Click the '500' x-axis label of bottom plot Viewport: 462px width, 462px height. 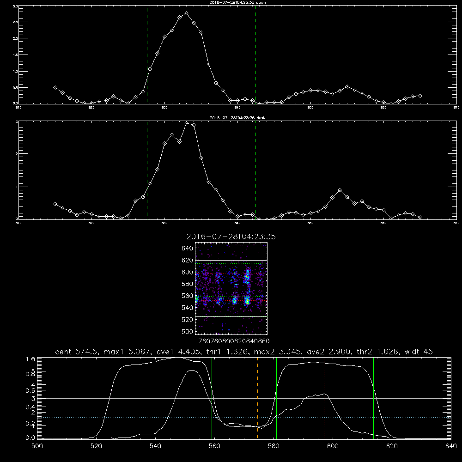pyautogui.click(x=37, y=446)
